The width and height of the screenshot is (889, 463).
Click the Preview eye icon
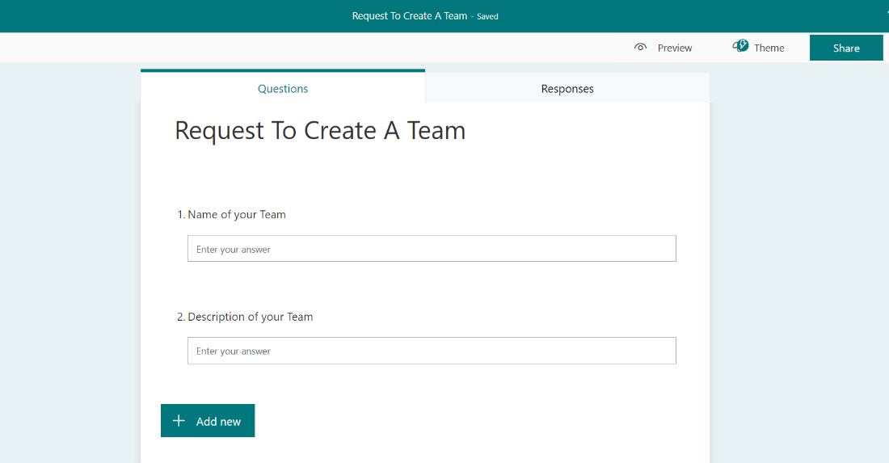point(640,48)
